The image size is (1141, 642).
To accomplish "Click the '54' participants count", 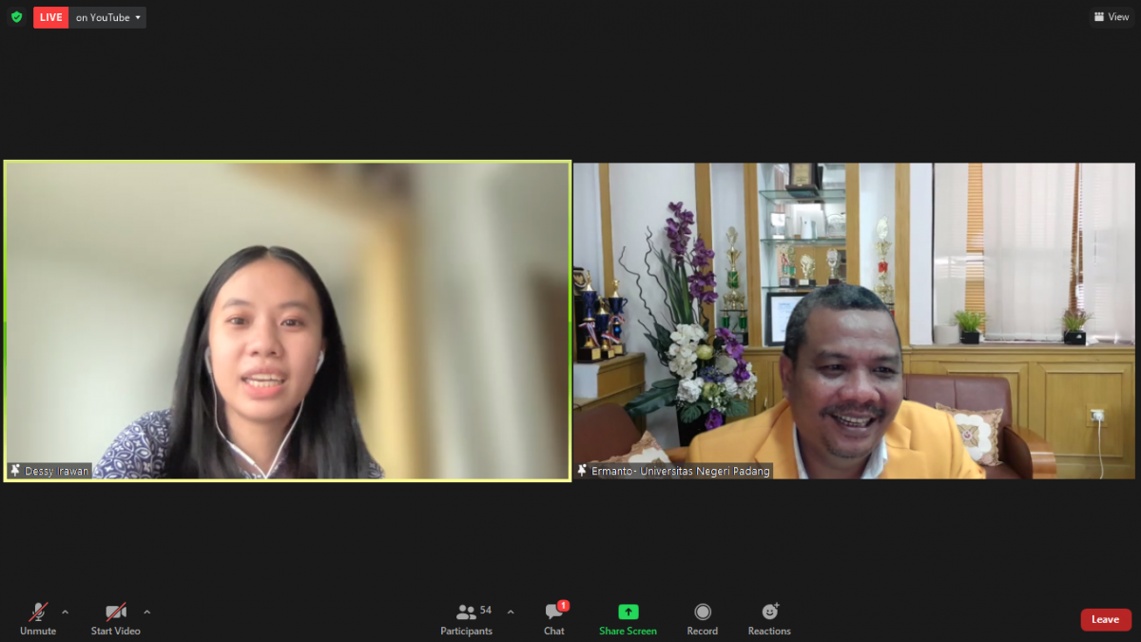I will [486, 610].
